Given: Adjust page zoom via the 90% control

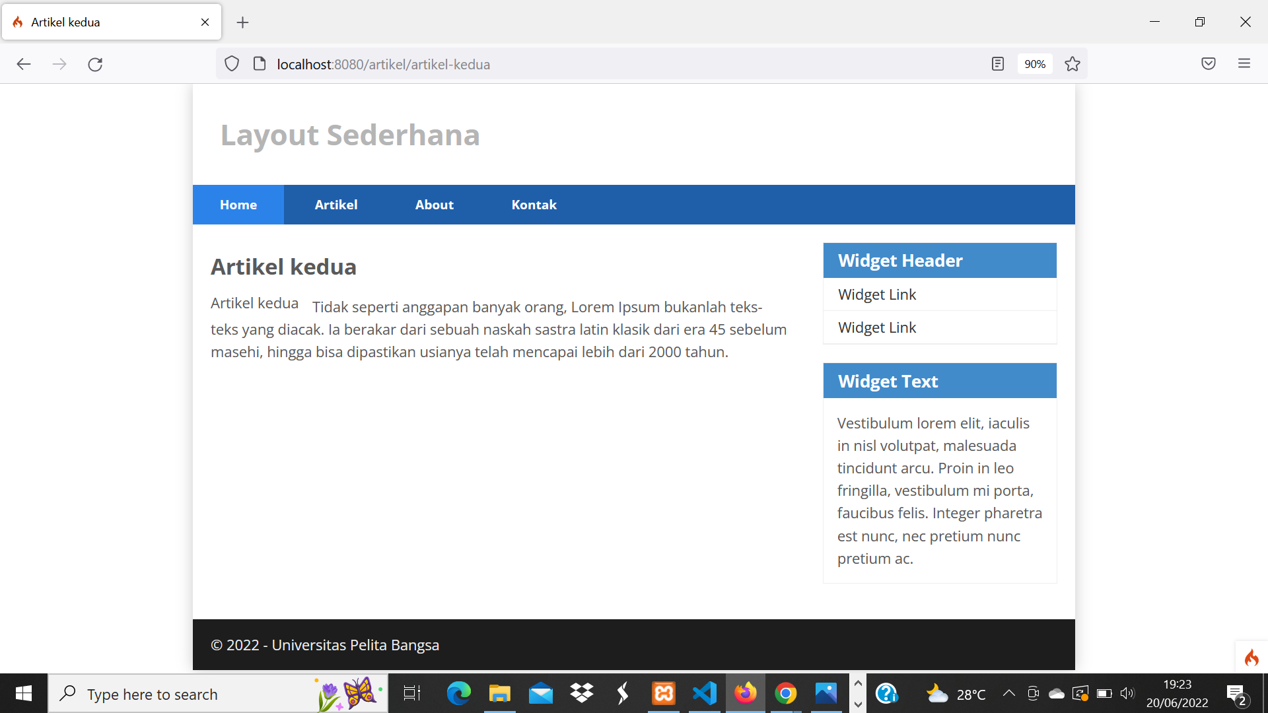Looking at the screenshot, I should coord(1034,63).
